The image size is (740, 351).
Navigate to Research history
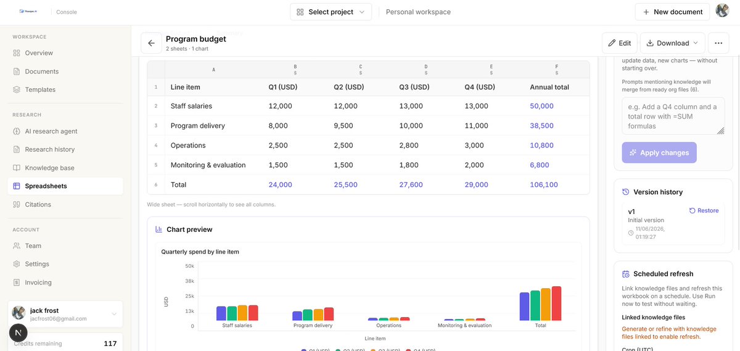65,149
